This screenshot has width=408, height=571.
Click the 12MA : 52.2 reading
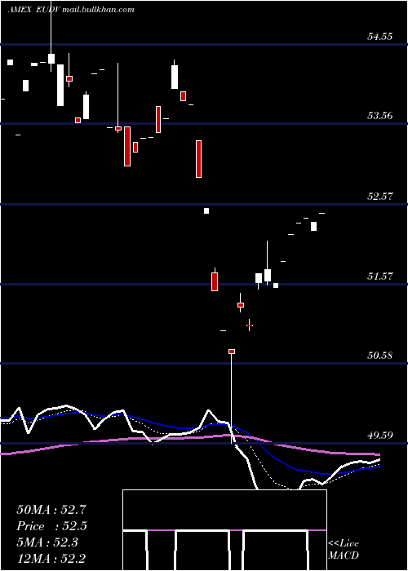[51, 559]
